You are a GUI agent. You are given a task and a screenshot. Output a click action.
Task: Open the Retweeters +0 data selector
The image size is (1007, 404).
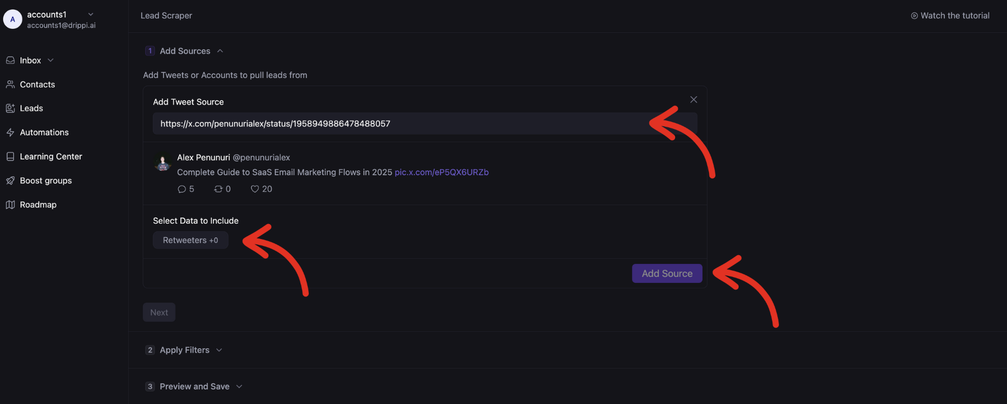(x=190, y=240)
